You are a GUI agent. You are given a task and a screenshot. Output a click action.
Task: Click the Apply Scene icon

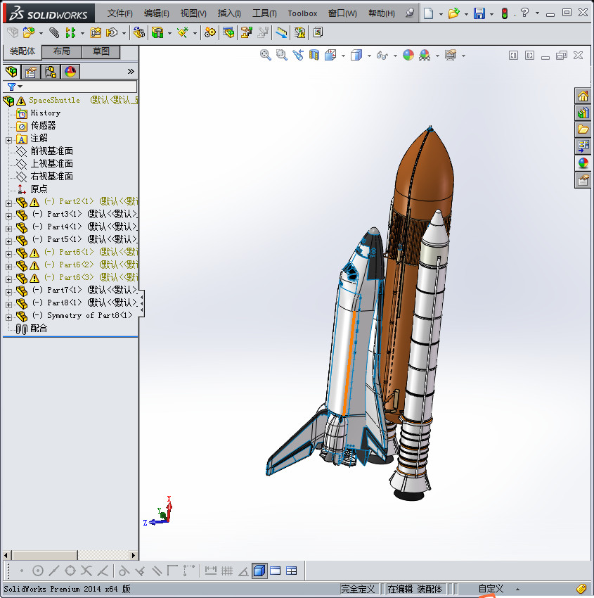425,56
